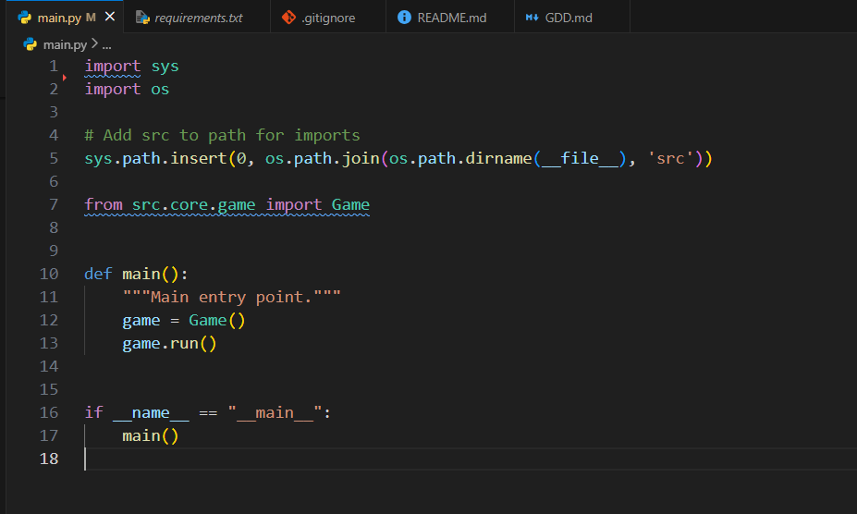
Task: Click line number 10 in the gutter
Action: click(x=48, y=274)
